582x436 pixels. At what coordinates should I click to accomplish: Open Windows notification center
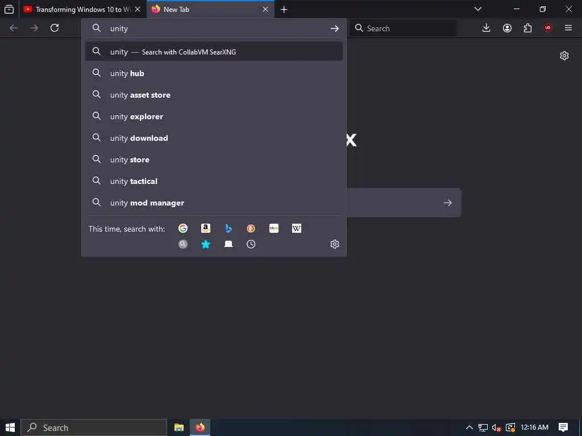(x=563, y=427)
